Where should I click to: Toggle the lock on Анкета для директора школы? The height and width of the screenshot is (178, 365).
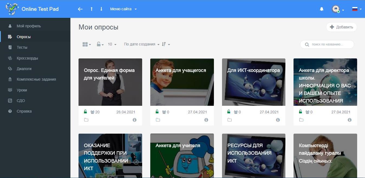[x=300, y=112]
